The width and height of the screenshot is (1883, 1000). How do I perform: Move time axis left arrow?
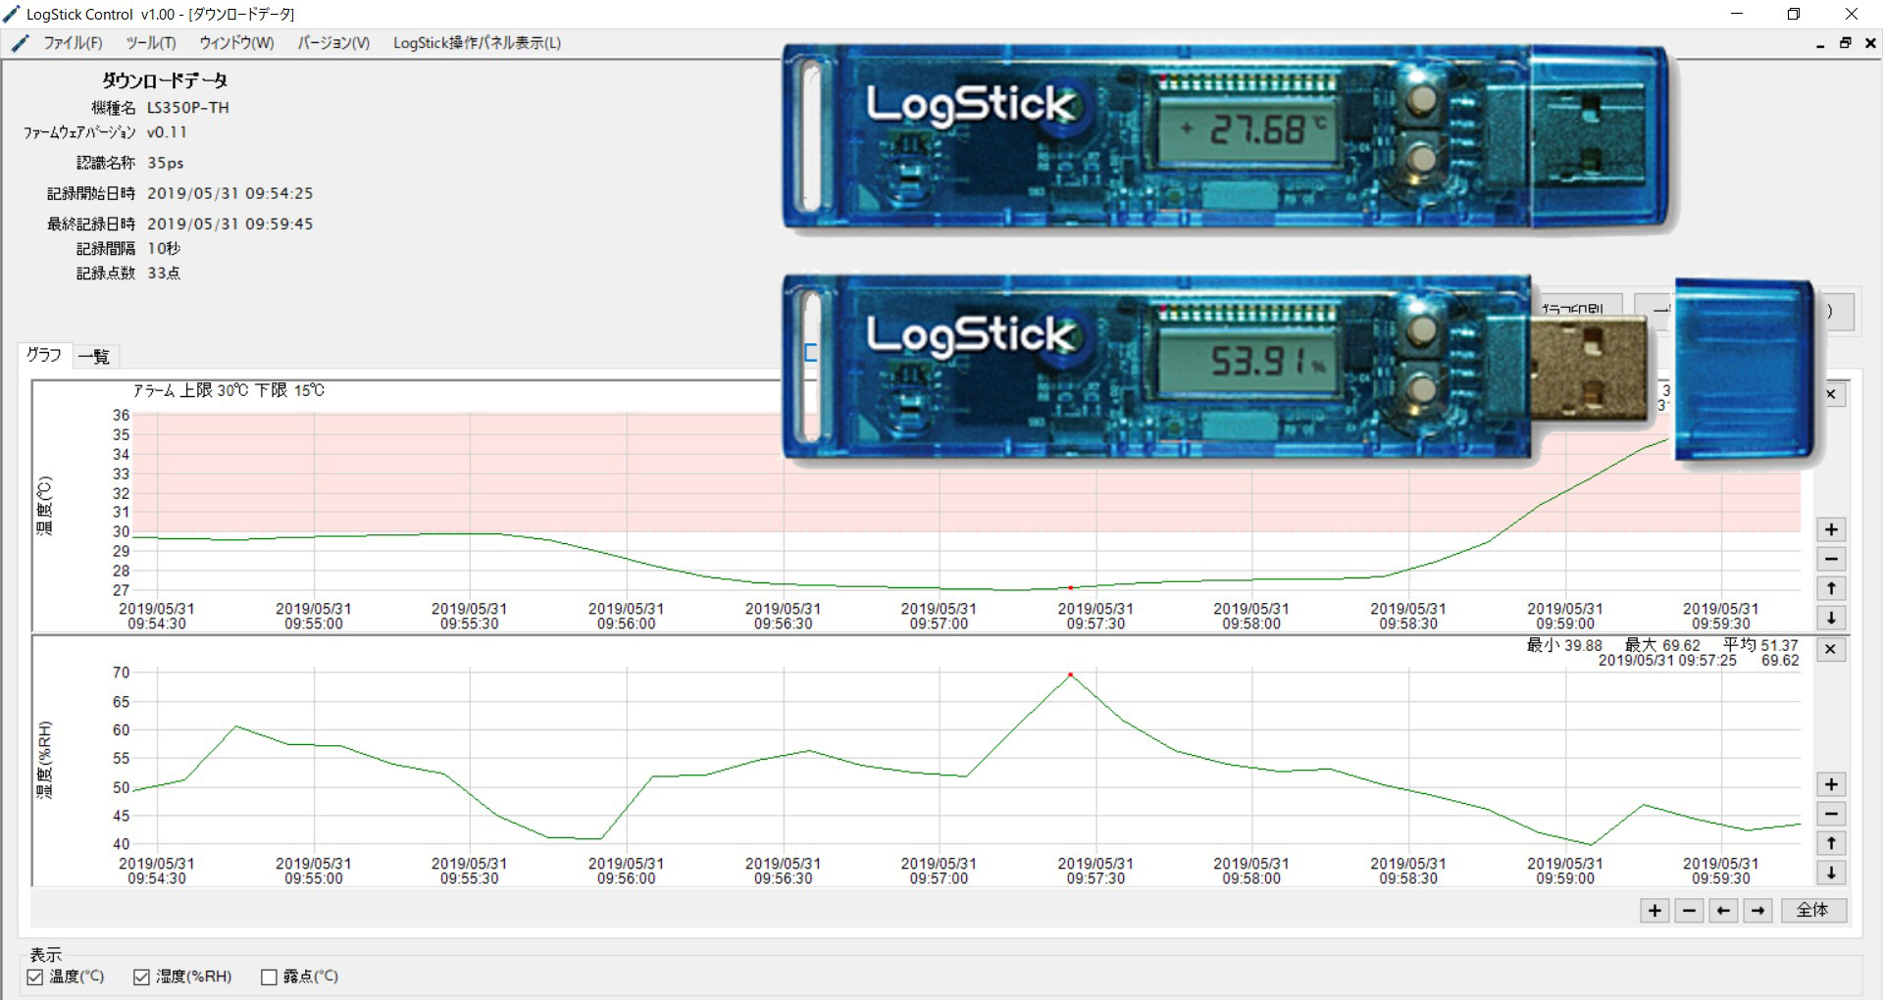1723,911
